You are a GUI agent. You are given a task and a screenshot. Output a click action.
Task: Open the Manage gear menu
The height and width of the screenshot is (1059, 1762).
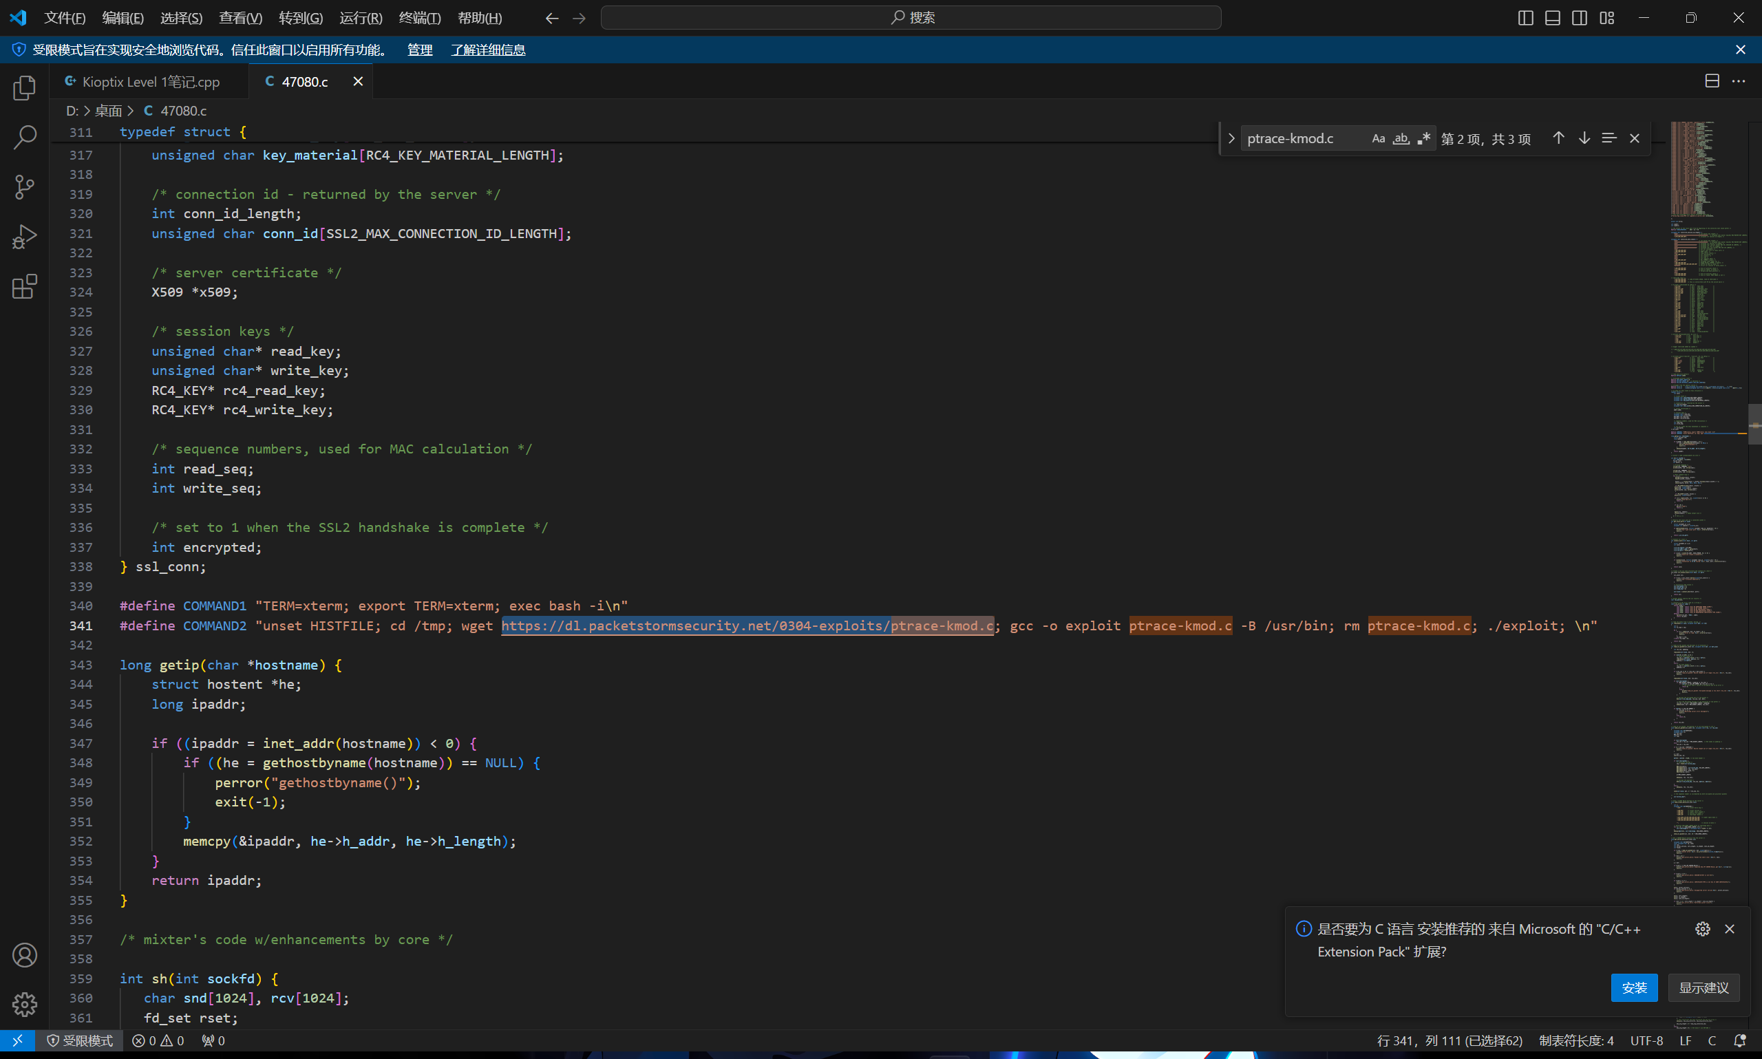click(x=24, y=1005)
